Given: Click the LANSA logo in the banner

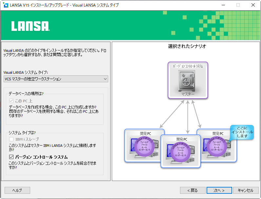Looking at the screenshot, I should pos(30,26).
